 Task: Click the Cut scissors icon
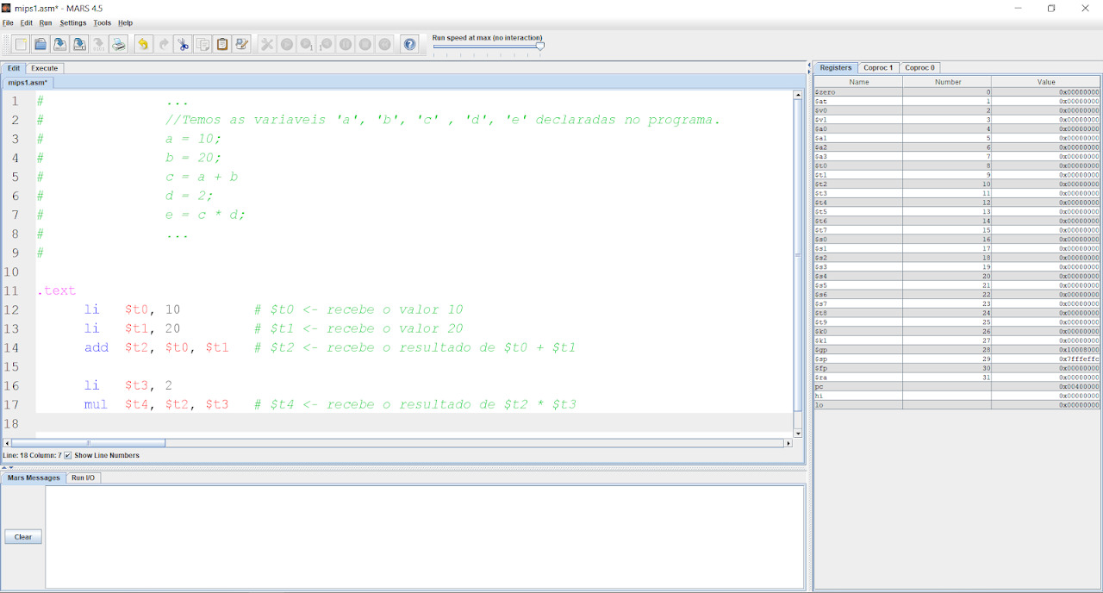(183, 44)
